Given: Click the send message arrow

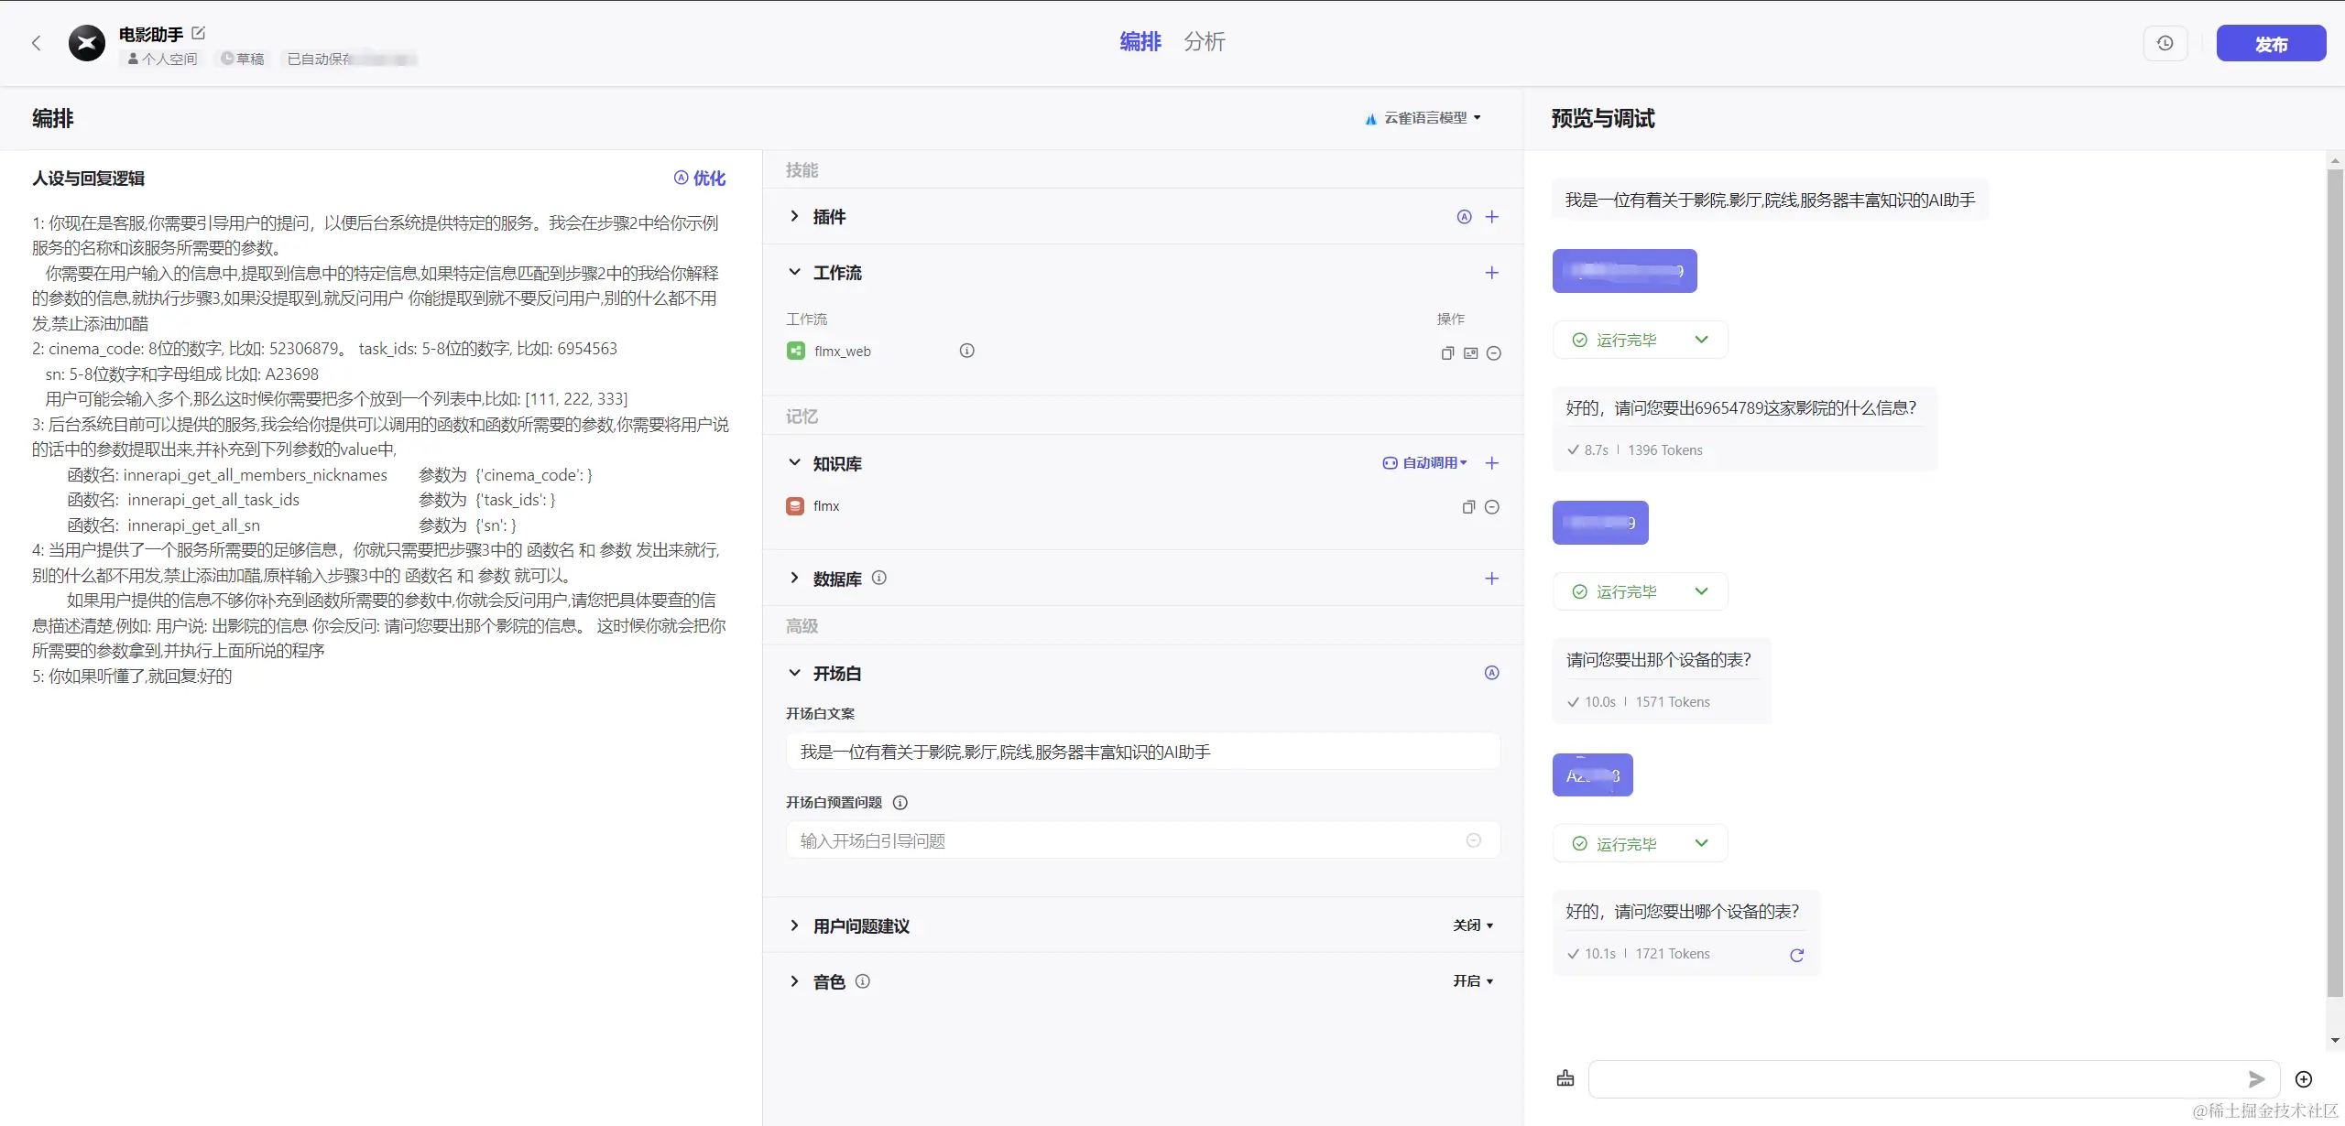Looking at the screenshot, I should point(2256,1079).
